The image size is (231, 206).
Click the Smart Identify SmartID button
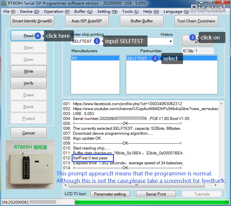click(x=32, y=21)
